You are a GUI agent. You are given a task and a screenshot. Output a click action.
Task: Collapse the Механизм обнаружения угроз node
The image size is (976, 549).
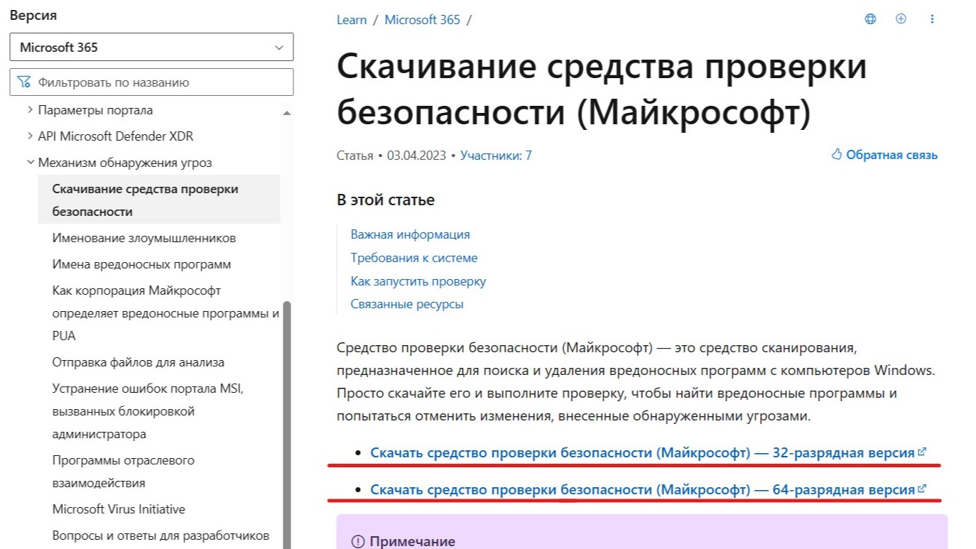31,163
